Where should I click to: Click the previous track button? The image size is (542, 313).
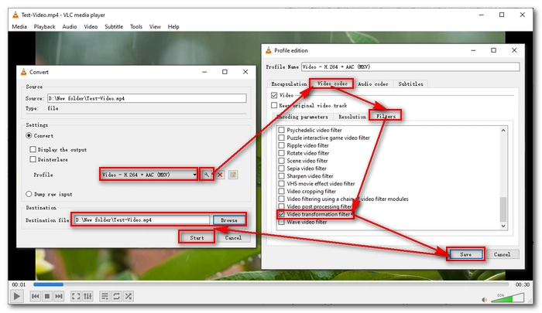click(x=36, y=296)
